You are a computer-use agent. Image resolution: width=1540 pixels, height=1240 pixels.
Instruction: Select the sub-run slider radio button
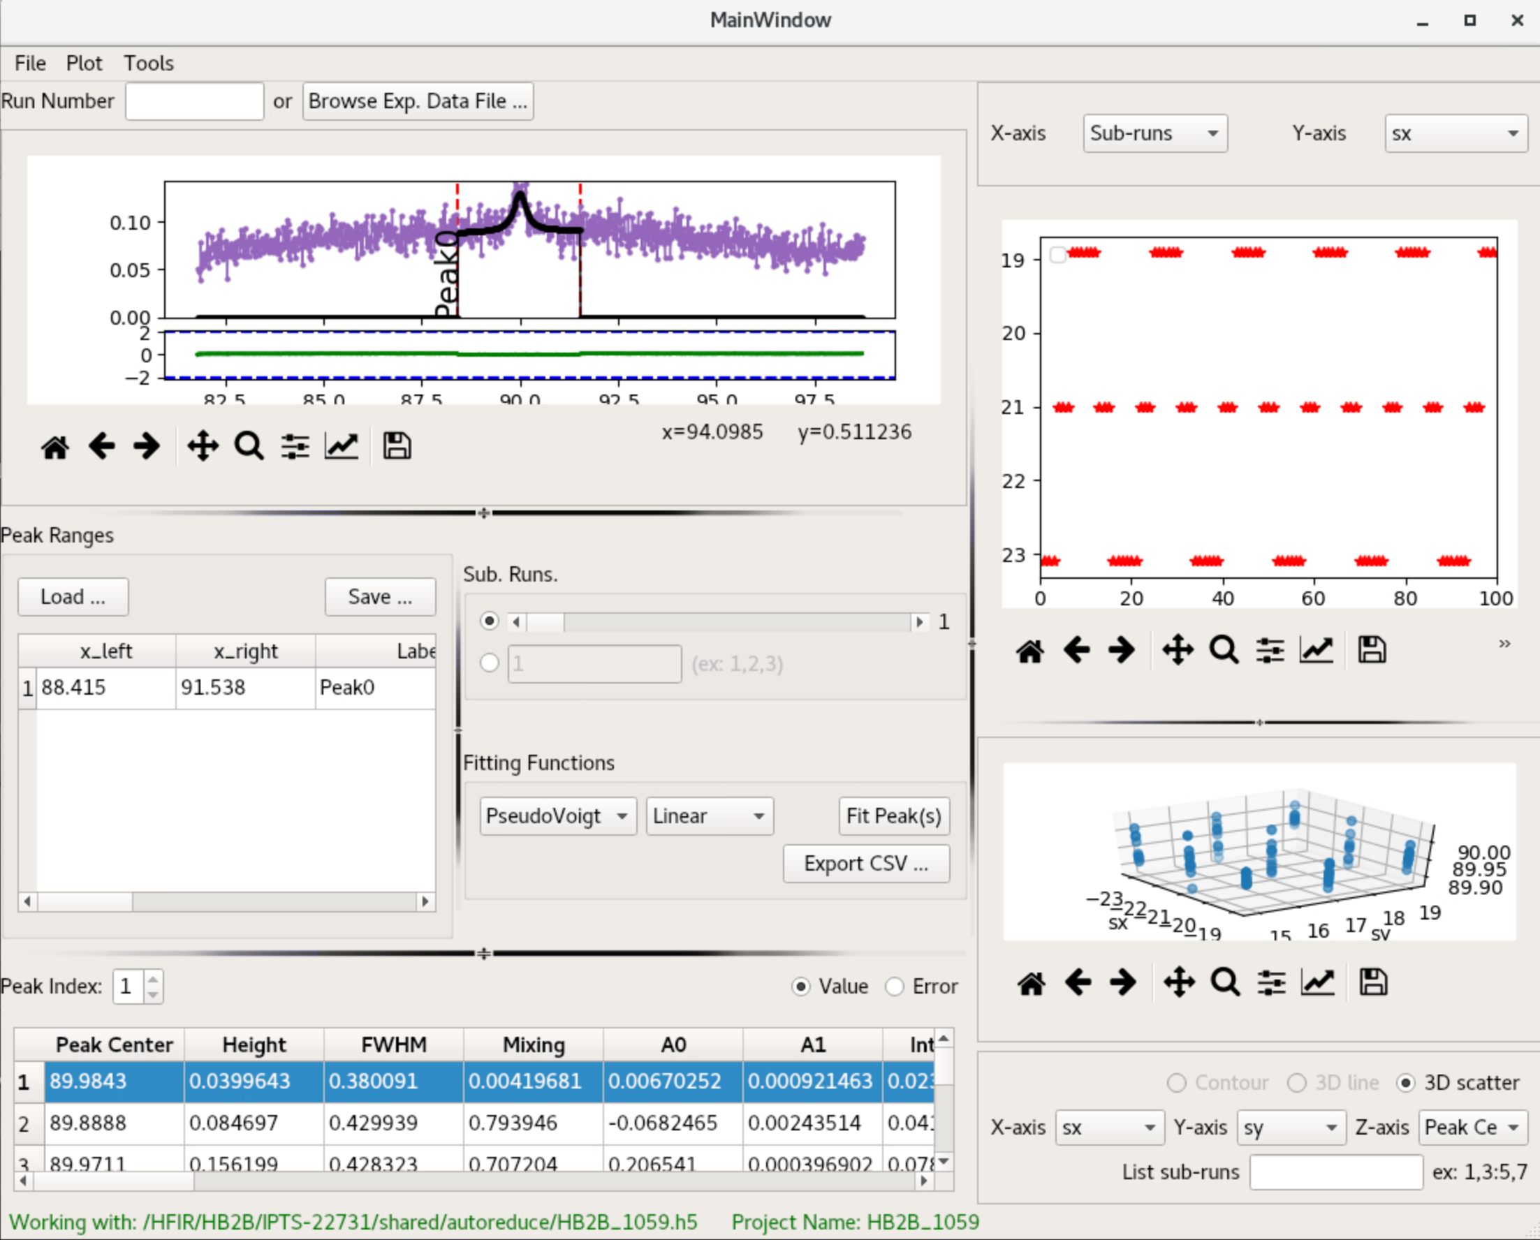pyautogui.click(x=490, y=621)
